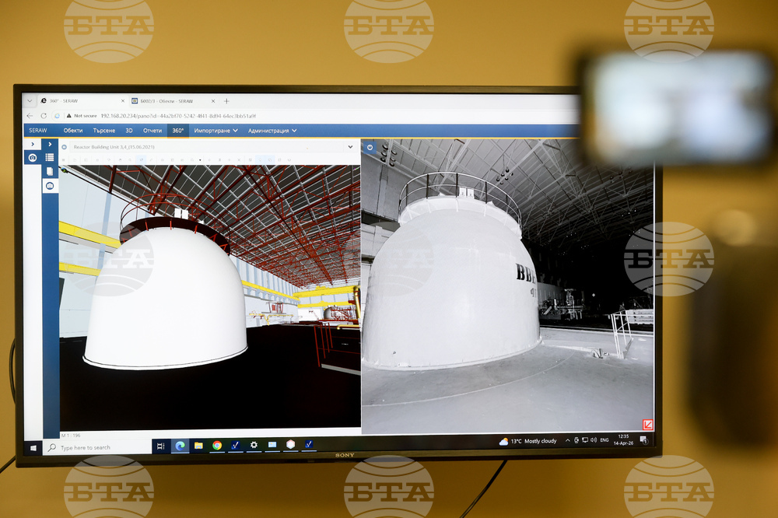The width and height of the screenshot is (778, 518).
Task: Open the Windows Start menu
Action: coord(33,447)
